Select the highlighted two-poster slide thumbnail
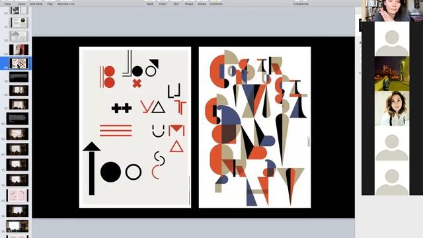 tap(19, 63)
